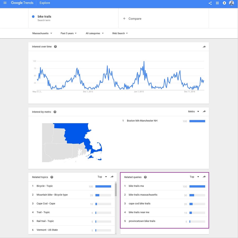
Task: Select 'provincetown bike trails' query
Action: 164,221
